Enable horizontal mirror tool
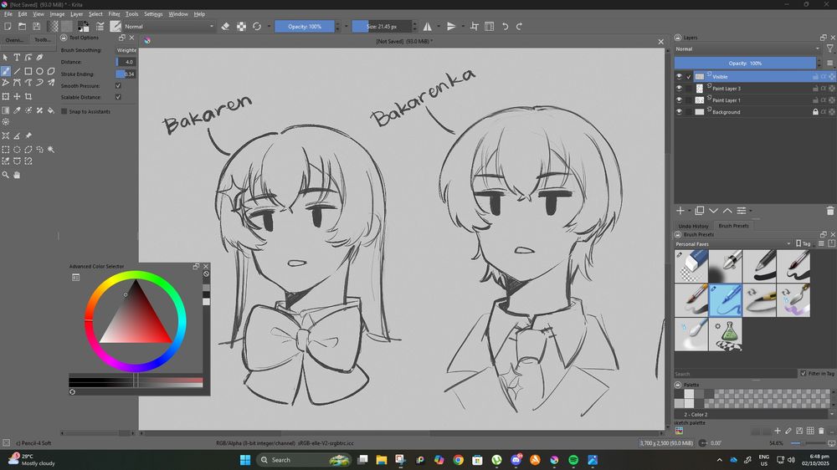The height and width of the screenshot is (470, 837). point(428,27)
